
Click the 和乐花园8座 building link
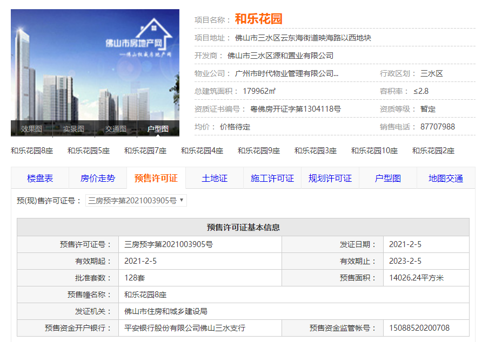click(32, 151)
